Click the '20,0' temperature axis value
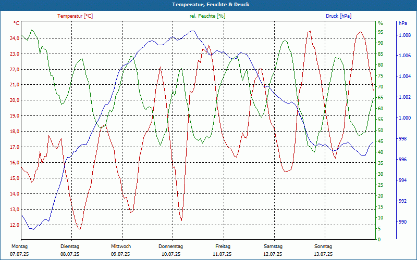 [15, 100]
